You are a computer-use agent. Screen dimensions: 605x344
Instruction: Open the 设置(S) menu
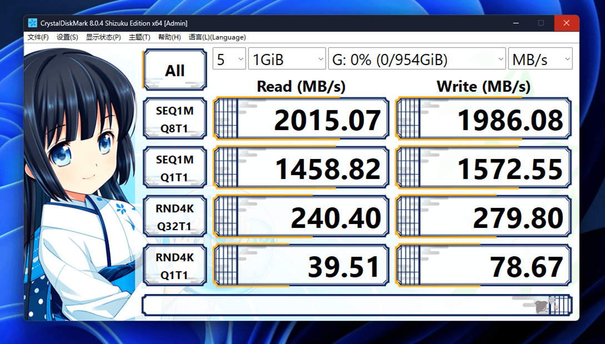67,37
